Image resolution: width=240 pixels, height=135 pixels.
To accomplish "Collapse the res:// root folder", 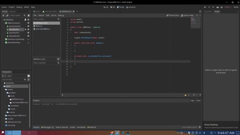I will (x=3, y=86).
